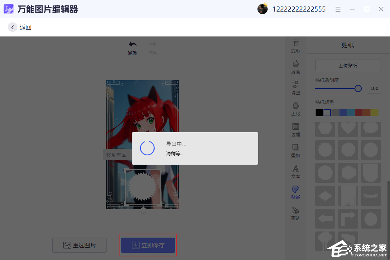Add the wavy-edged badge sticker
Image resolution: width=390 pixels, height=260 pixels.
coord(325,150)
